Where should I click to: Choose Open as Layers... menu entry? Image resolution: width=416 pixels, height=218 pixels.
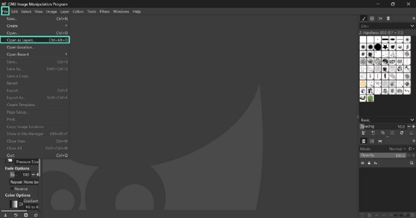(x=35, y=40)
